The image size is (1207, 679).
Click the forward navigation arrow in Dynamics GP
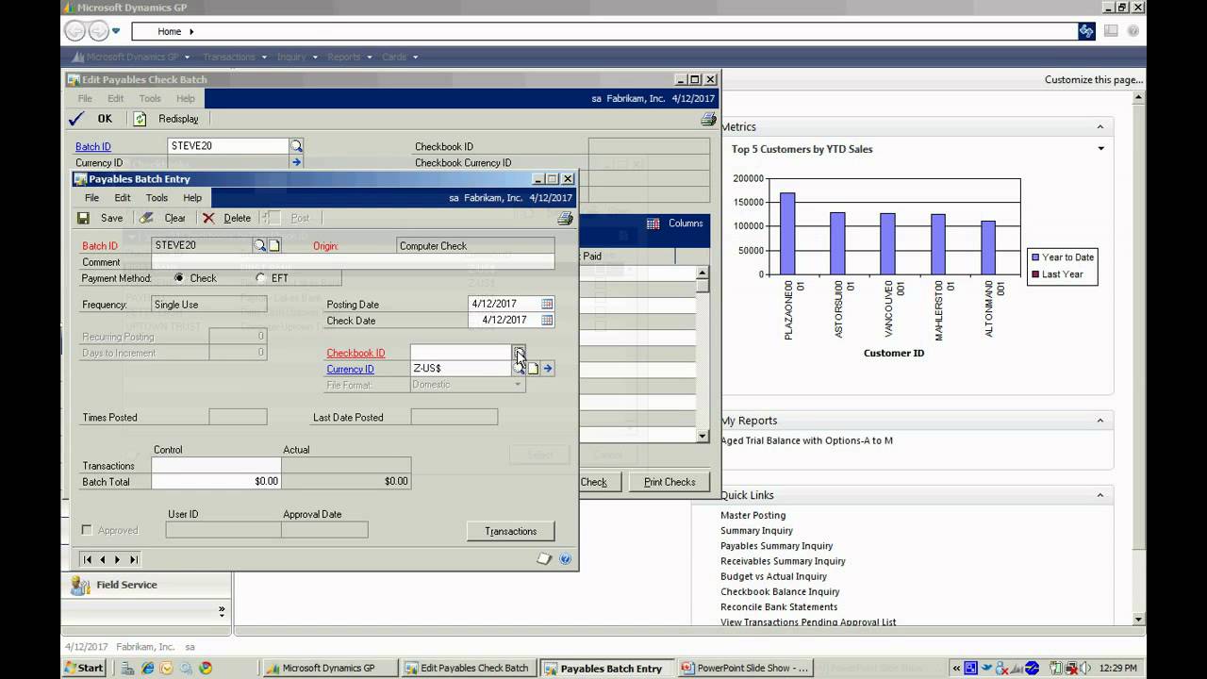click(98, 31)
